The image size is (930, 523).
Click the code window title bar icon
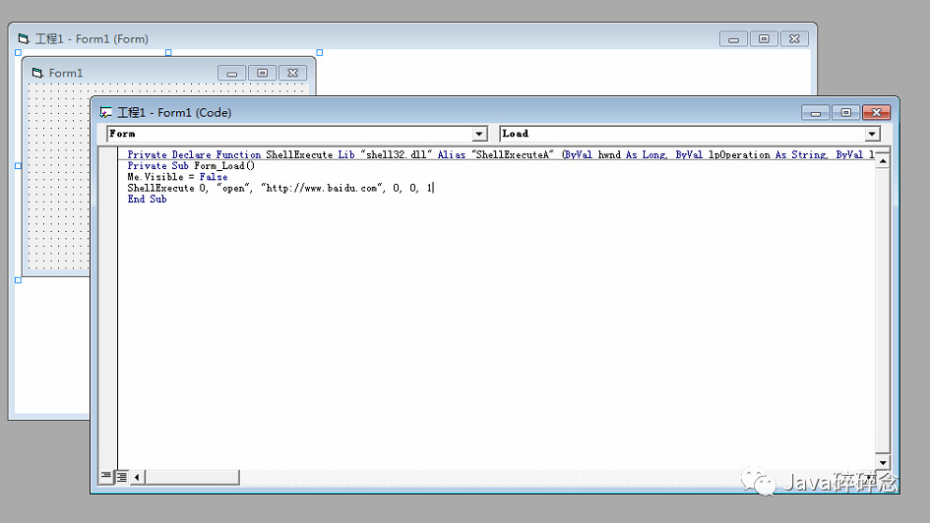(105, 112)
